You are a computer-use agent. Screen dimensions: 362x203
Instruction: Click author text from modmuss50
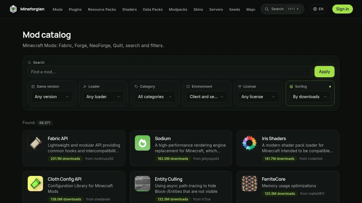pos(99,159)
